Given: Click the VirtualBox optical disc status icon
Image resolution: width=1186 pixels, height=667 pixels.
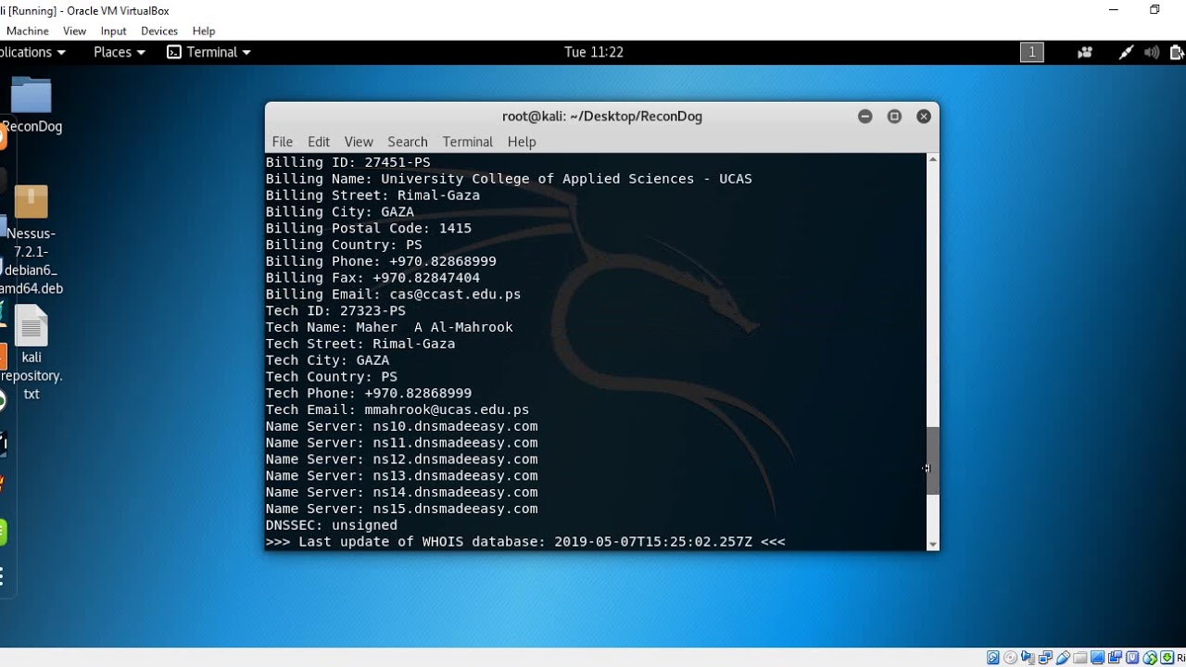Looking at the screenshot, I should point(1010,658).
